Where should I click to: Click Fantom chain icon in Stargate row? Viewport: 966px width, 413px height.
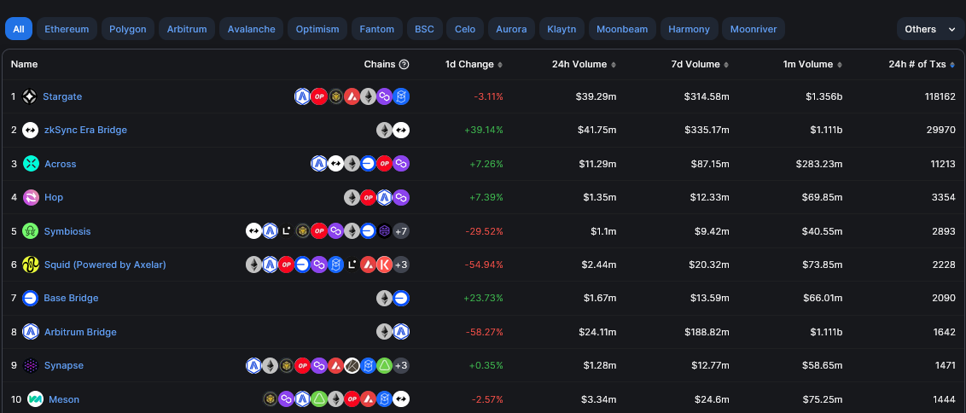click(x=401, y=96)
